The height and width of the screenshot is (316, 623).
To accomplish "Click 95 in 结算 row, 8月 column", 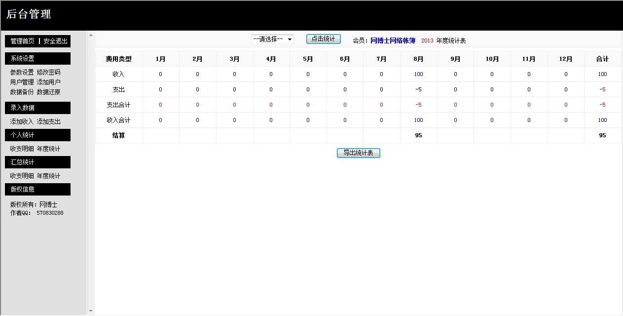I will click(418, 135).
